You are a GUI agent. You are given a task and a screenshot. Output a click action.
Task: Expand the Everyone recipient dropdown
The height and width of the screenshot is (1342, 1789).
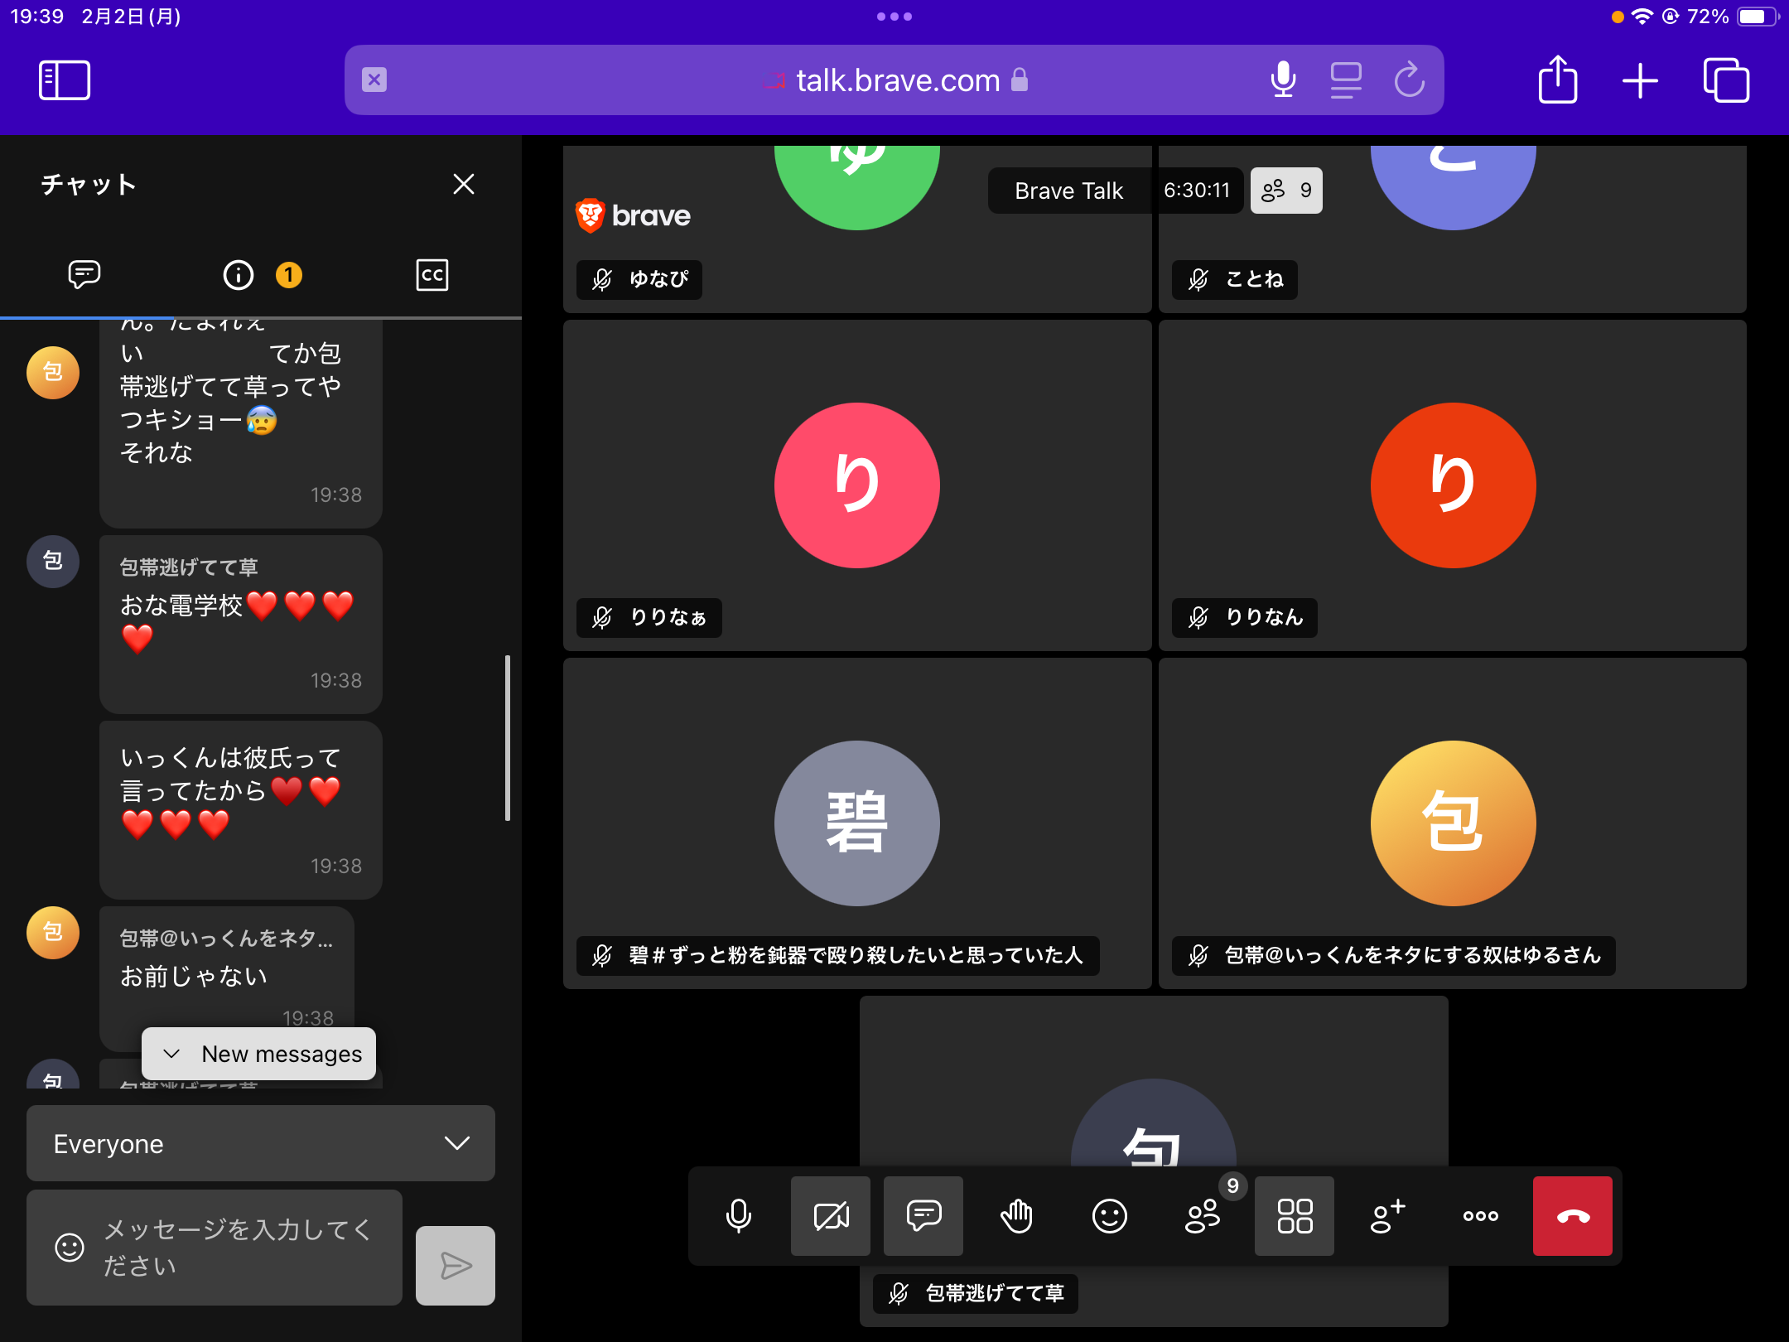pos(261,1143)
